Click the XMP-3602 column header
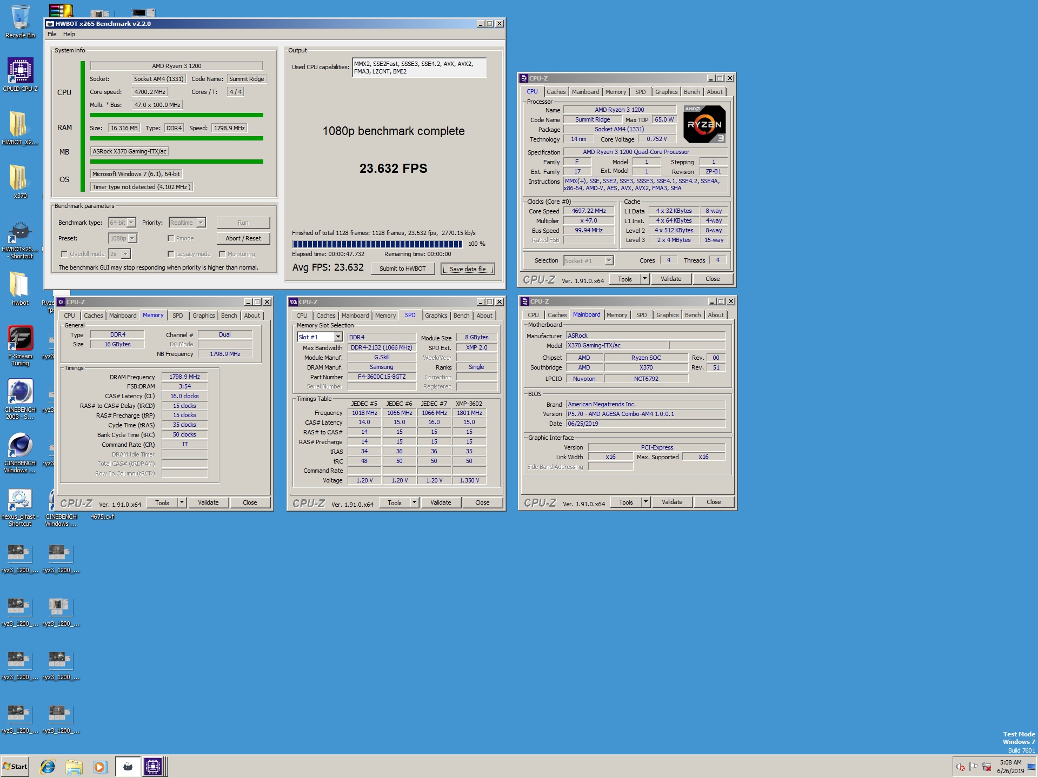This screenshot has width=1038, height=778. (469, 404)
